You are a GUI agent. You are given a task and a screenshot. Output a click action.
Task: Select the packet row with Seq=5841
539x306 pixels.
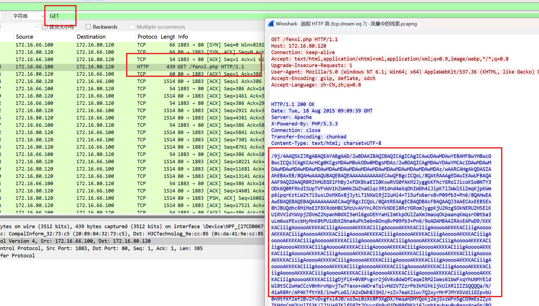[132, 132]
